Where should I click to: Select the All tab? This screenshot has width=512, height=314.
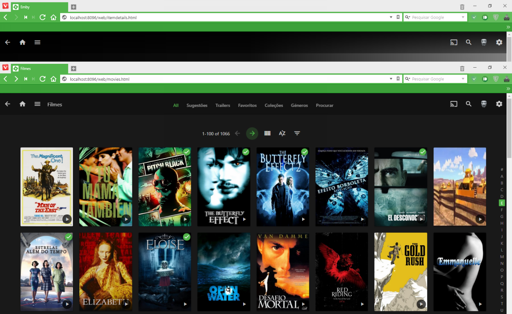point(176,105)
